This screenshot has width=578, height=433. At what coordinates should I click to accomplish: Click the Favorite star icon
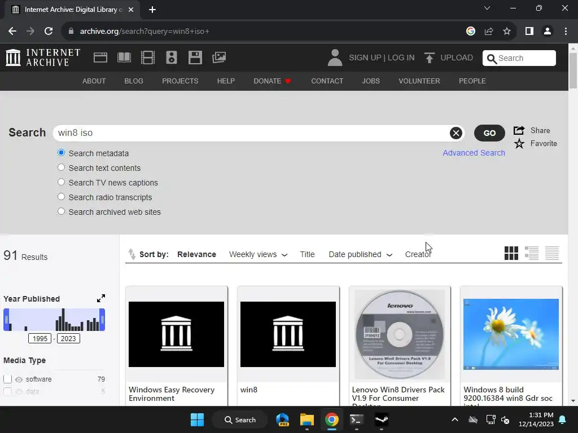[519, 144]
